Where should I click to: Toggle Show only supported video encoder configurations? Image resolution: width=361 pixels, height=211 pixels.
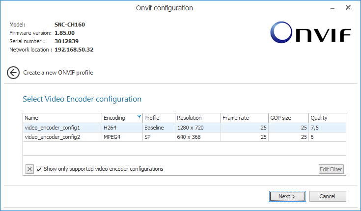(39, 169)
